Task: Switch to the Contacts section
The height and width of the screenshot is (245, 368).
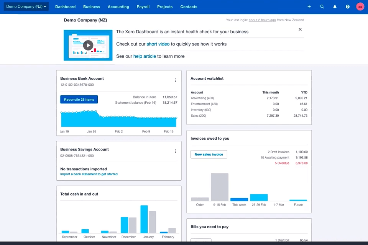Action: point(189,7)
